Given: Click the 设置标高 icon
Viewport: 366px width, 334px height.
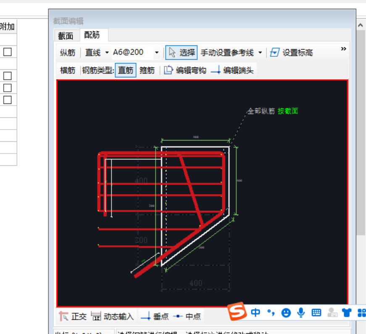Looking at the screenshot, I should coord(275,52).
